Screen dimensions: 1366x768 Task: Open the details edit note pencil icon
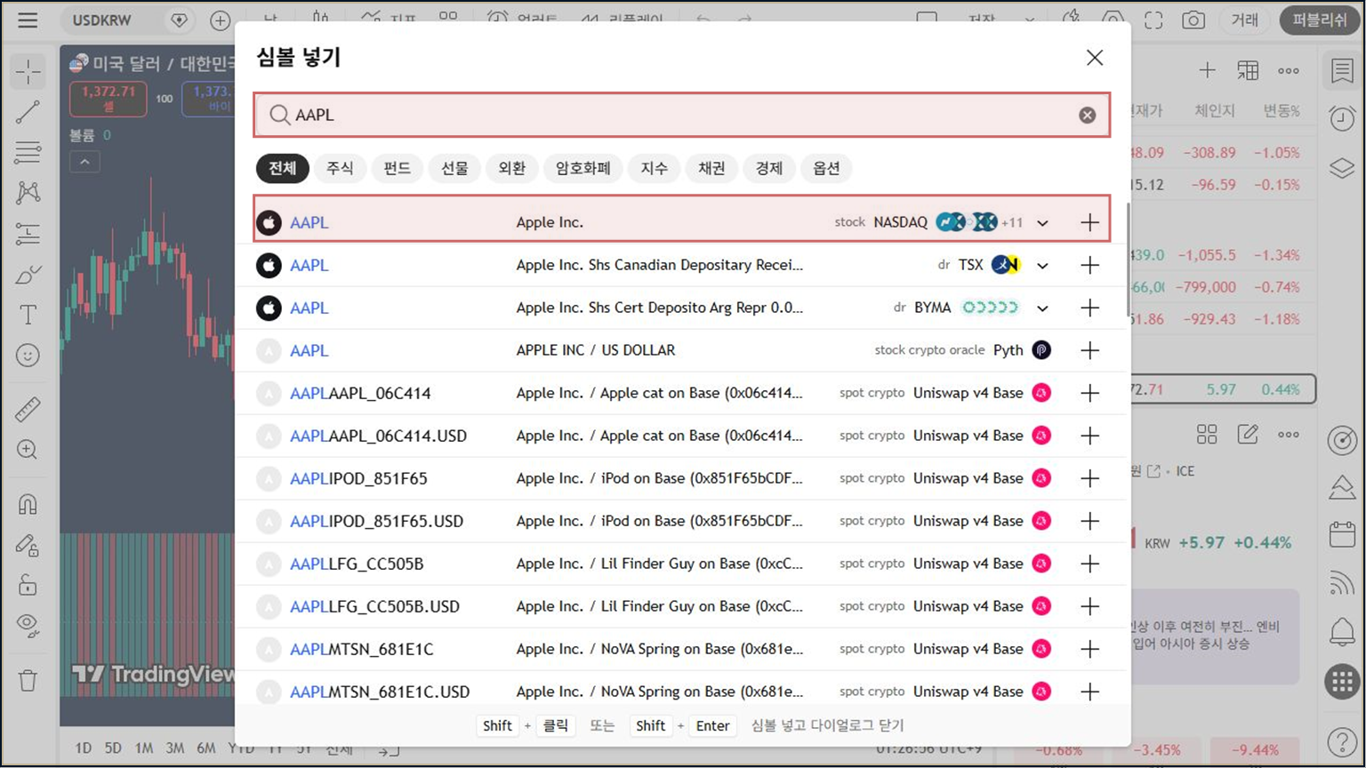1248,434
